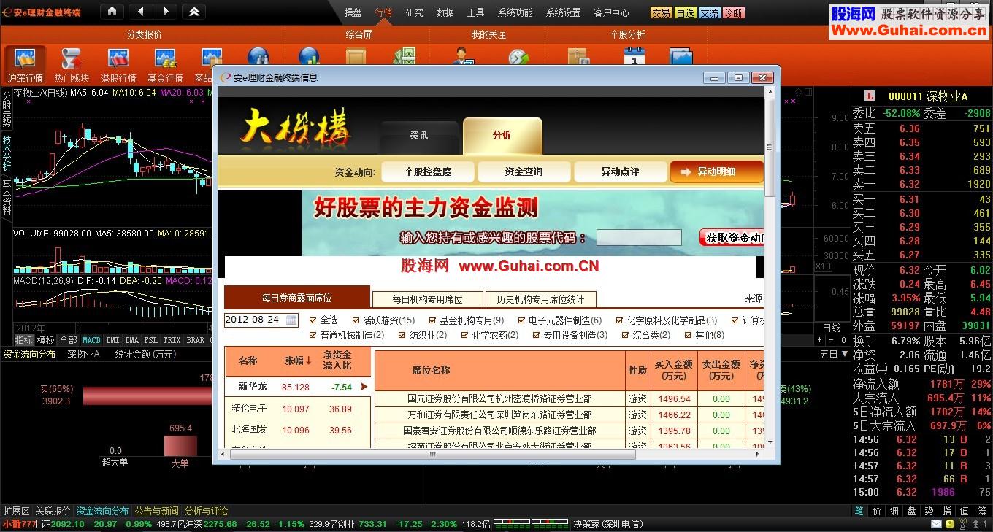Open 热门板块 hot sectors icon
The width and height of the screenshot is (993, 532).
72,65
